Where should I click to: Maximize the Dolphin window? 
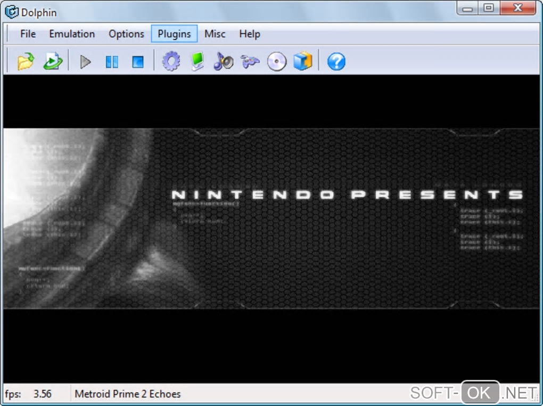pos(489,9)
